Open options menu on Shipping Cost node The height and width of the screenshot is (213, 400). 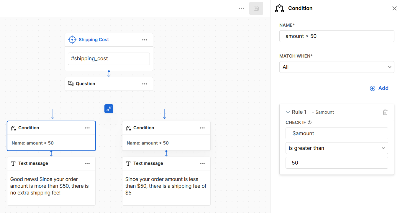pos(145,40)
